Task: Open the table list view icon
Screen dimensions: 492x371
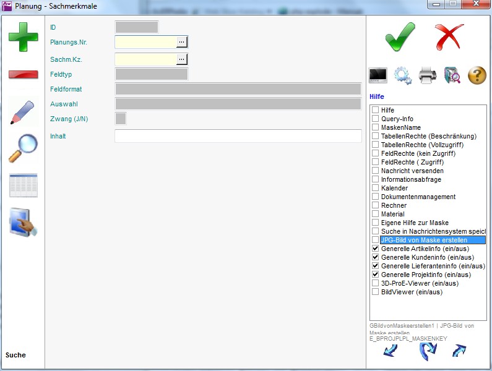Action: pyautogui.click(x=23, y=185)
